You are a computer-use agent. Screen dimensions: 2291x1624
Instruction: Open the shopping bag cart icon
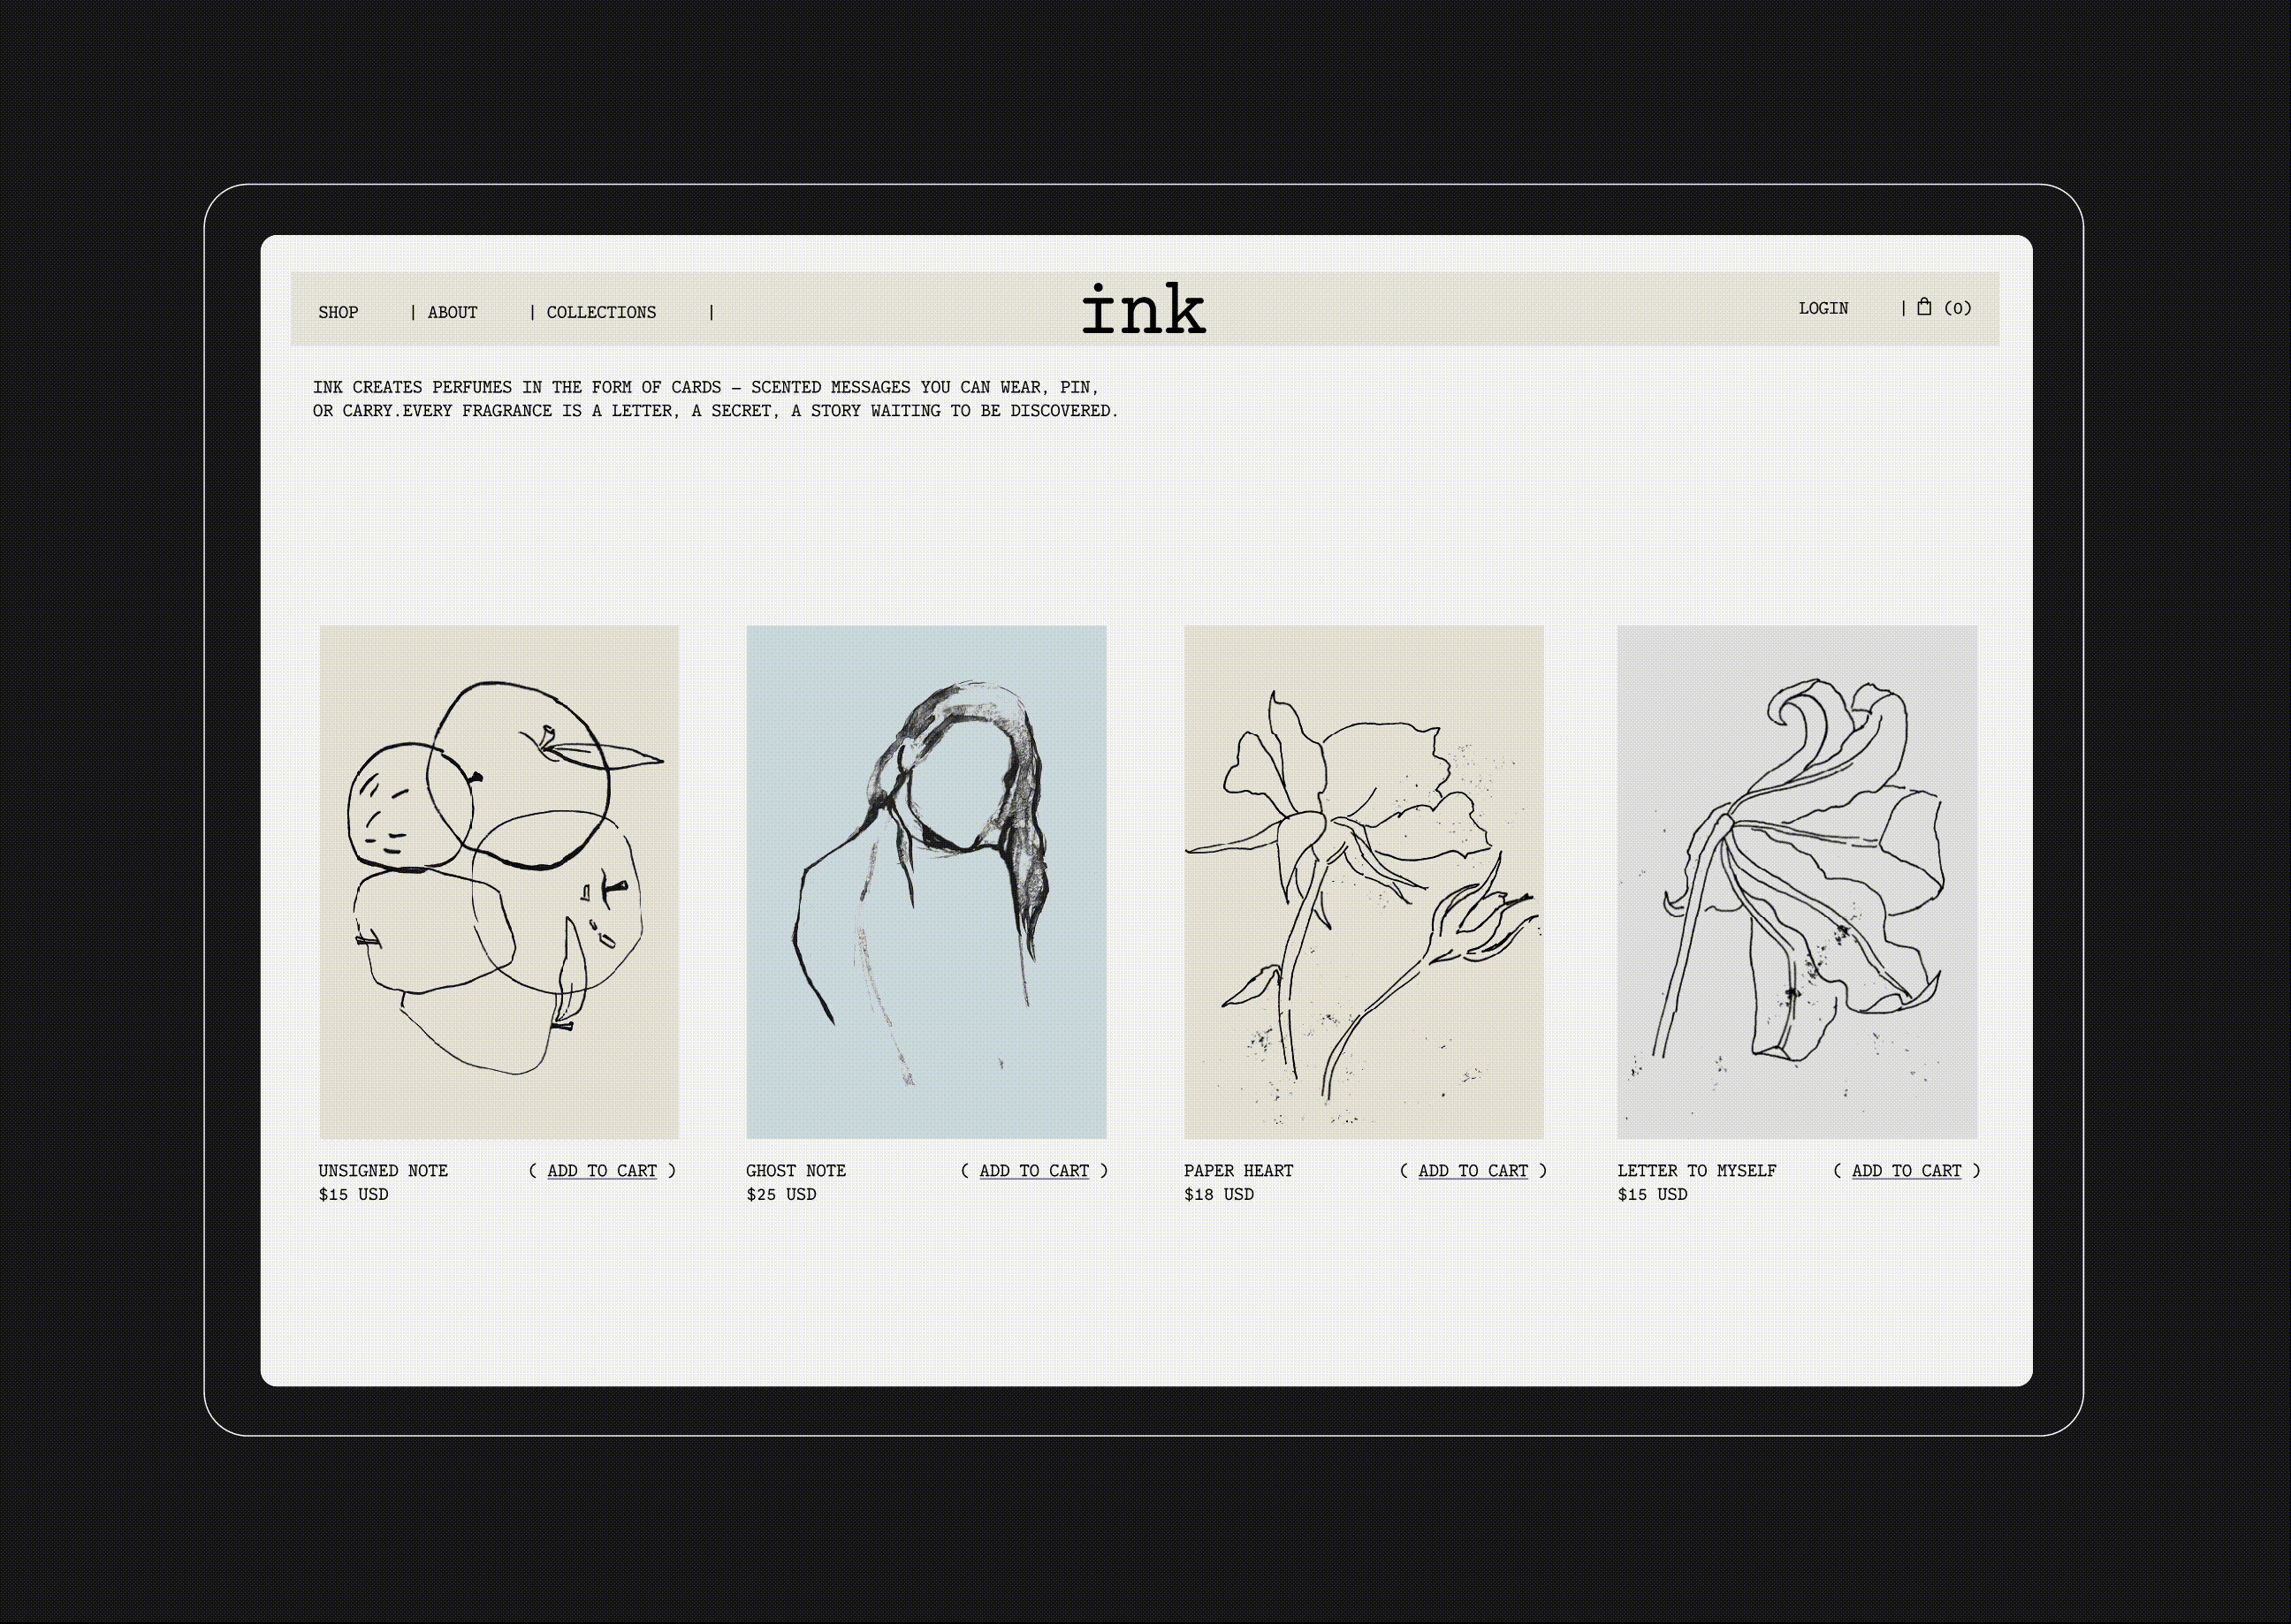pos(1922,307)
